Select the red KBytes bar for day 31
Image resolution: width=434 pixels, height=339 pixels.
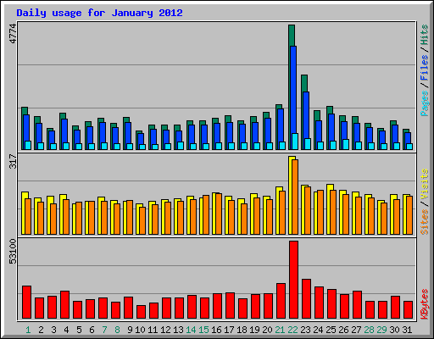click(x=408, y=309)
